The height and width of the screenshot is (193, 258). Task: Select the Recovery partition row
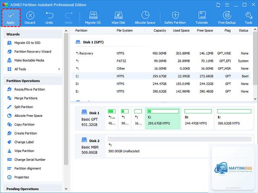pyautogui.click(x=161, y=54)
